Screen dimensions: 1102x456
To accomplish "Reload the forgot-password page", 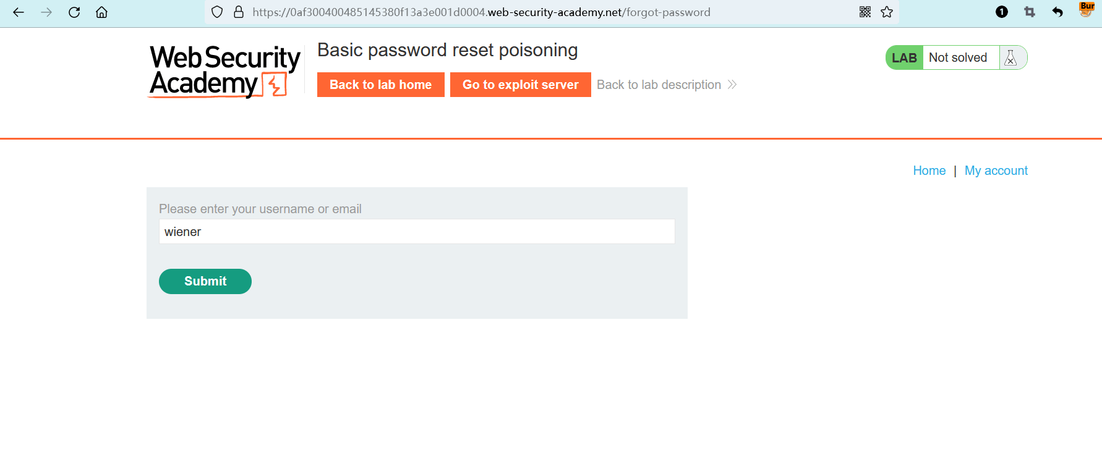I will (74, 12).
